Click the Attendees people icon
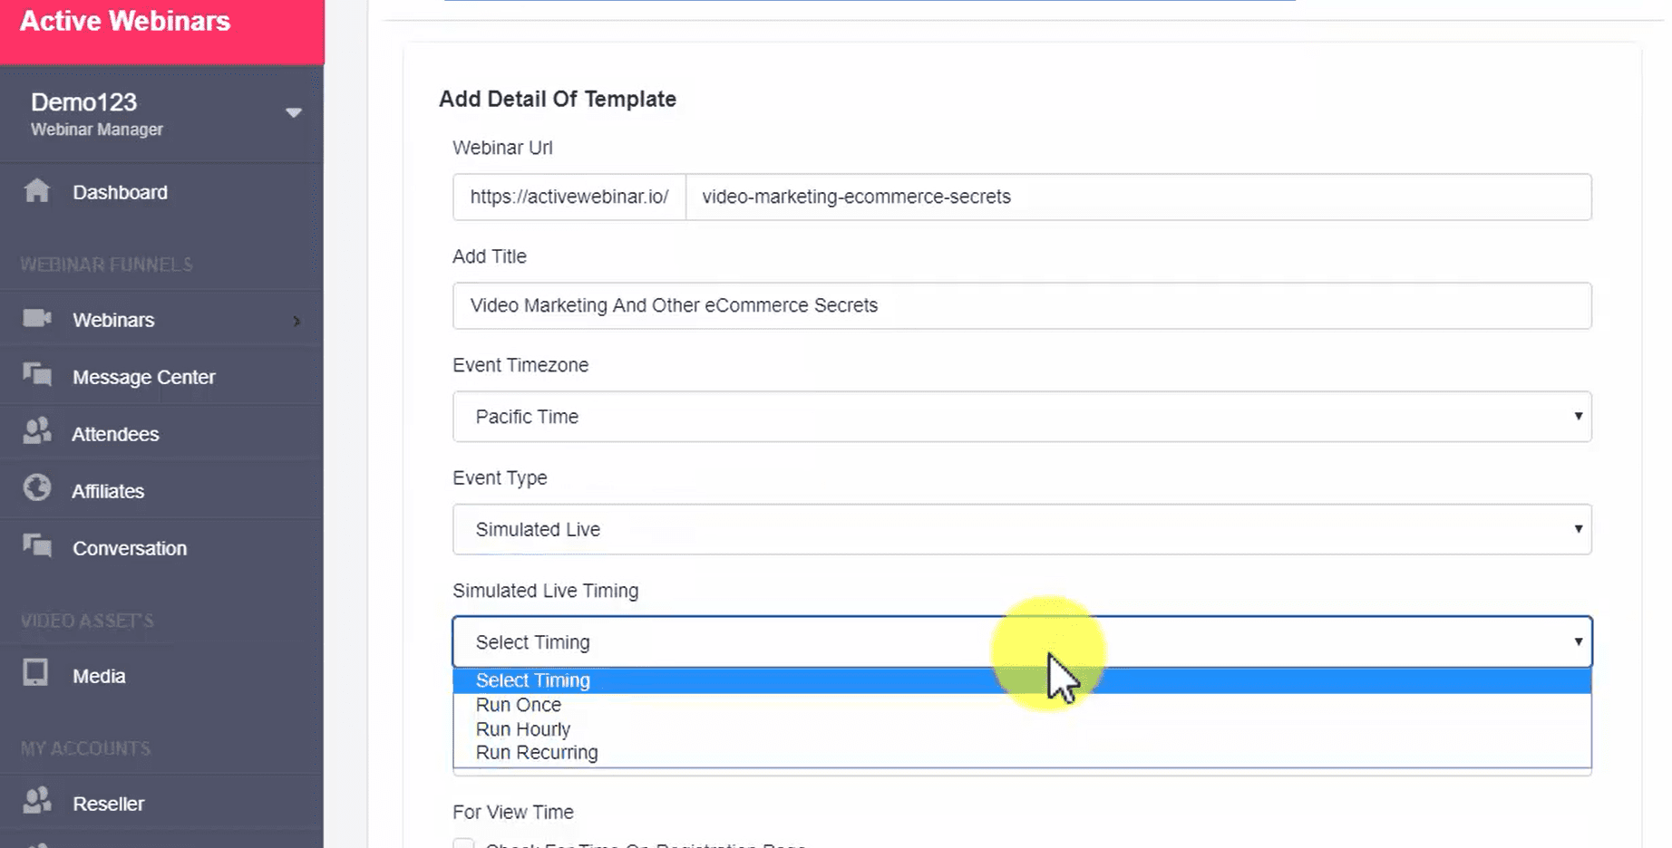Image resolution: width=1672 pixels, height=848 pixels. (37, 431)
